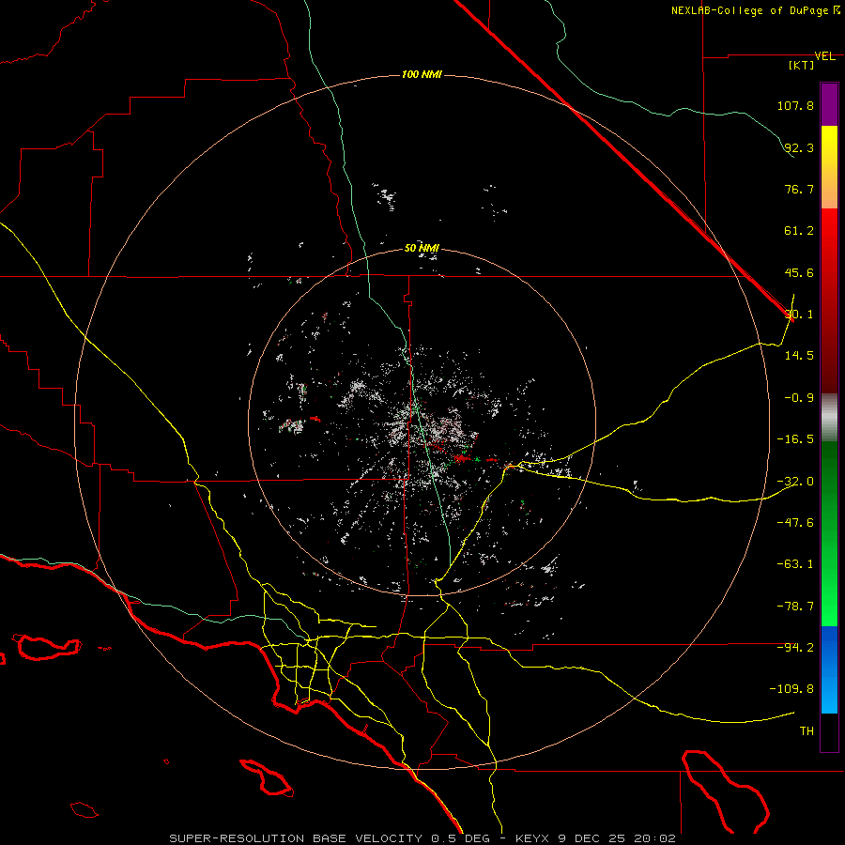Click the TH legend label
Viewport: 845px width, 845px height.
(807, 731)
